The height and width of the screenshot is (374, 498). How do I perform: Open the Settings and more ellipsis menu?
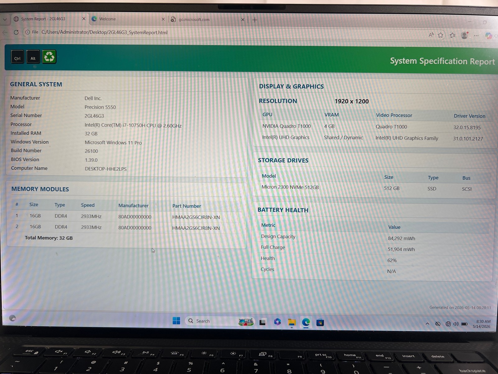[476, 36]
